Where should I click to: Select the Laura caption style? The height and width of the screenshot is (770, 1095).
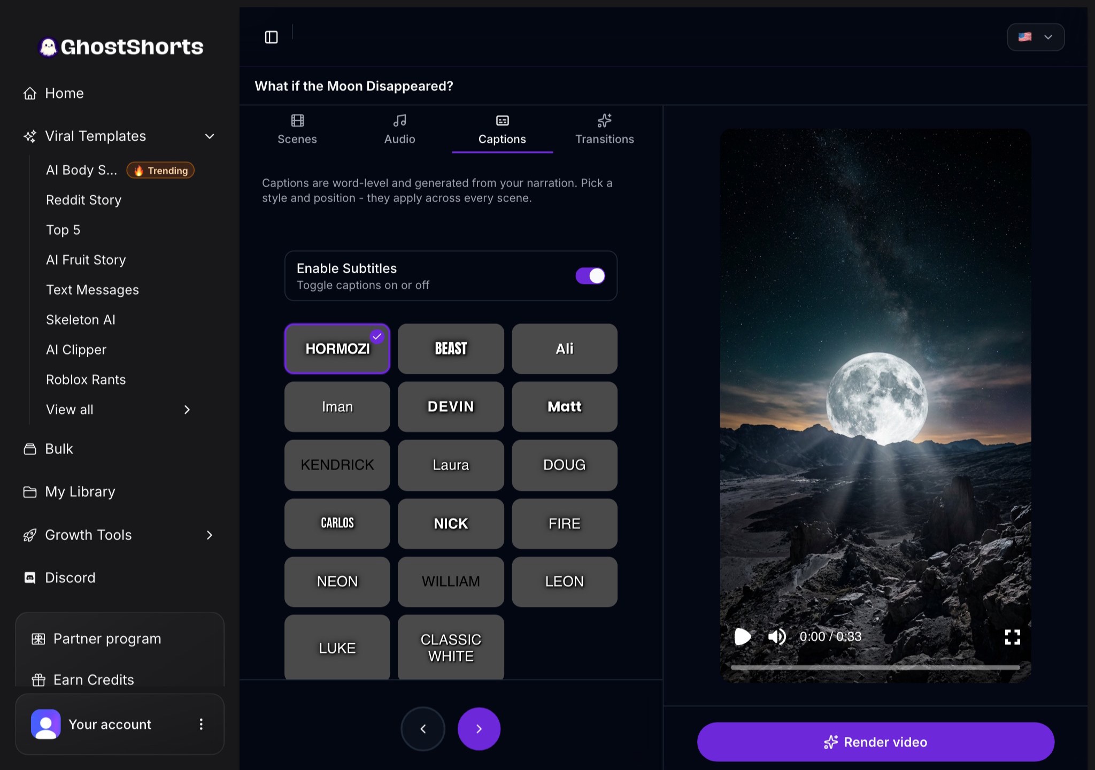point(451,465)
